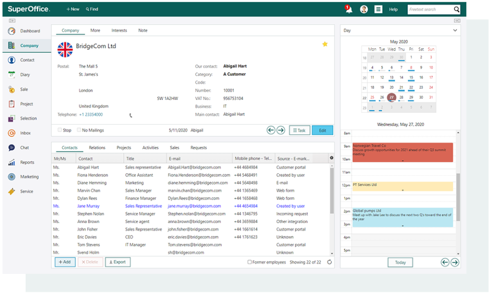The height and width of the screenshot is (297, 493).
Task: Select the Jane Murray contact row
Action: coord(191,206)
